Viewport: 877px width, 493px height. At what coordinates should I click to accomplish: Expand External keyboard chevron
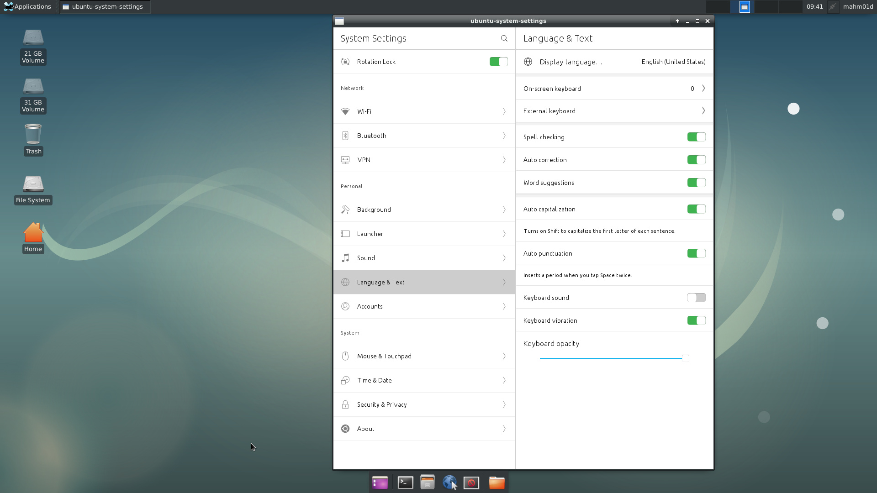(703, 111)
